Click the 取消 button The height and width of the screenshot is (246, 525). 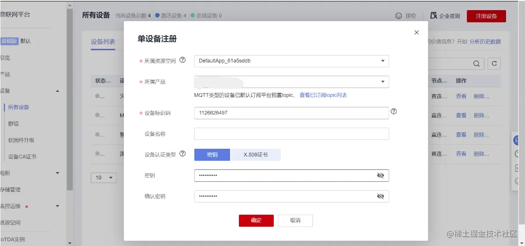pyautogui.click(x=295, y=220)
